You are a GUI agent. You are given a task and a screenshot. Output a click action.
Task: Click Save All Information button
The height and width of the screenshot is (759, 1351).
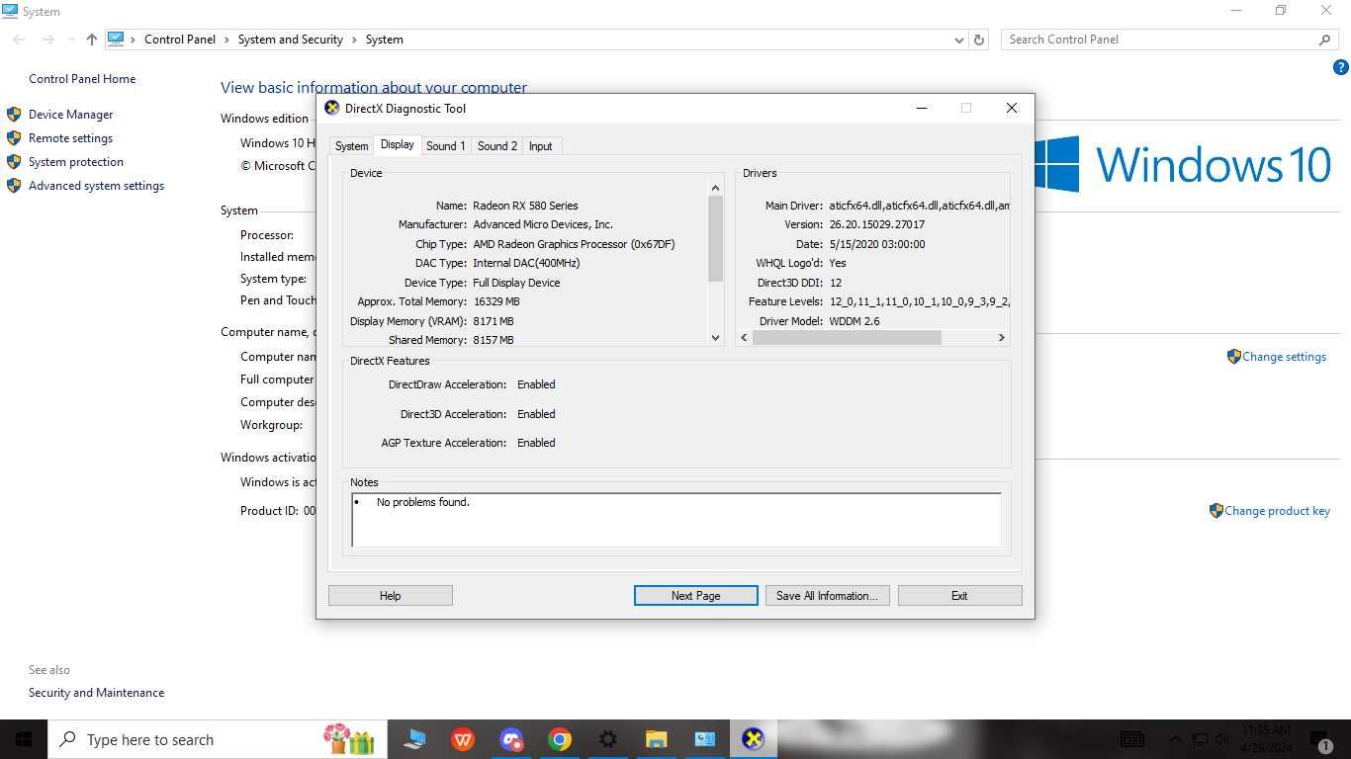click(x=828, y=596)
